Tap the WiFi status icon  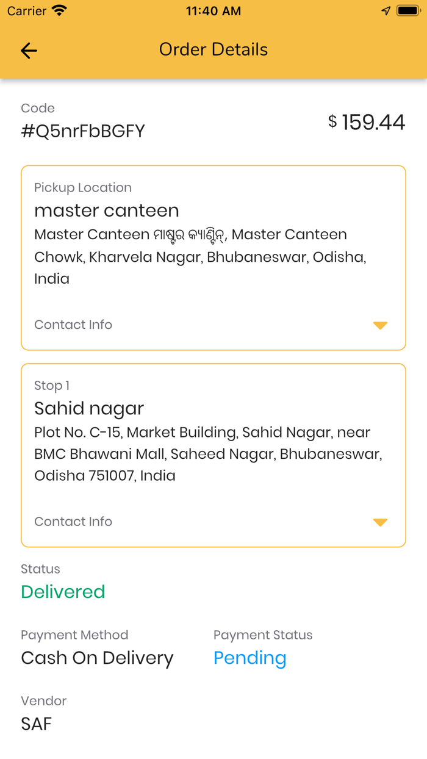pos(59,11)
